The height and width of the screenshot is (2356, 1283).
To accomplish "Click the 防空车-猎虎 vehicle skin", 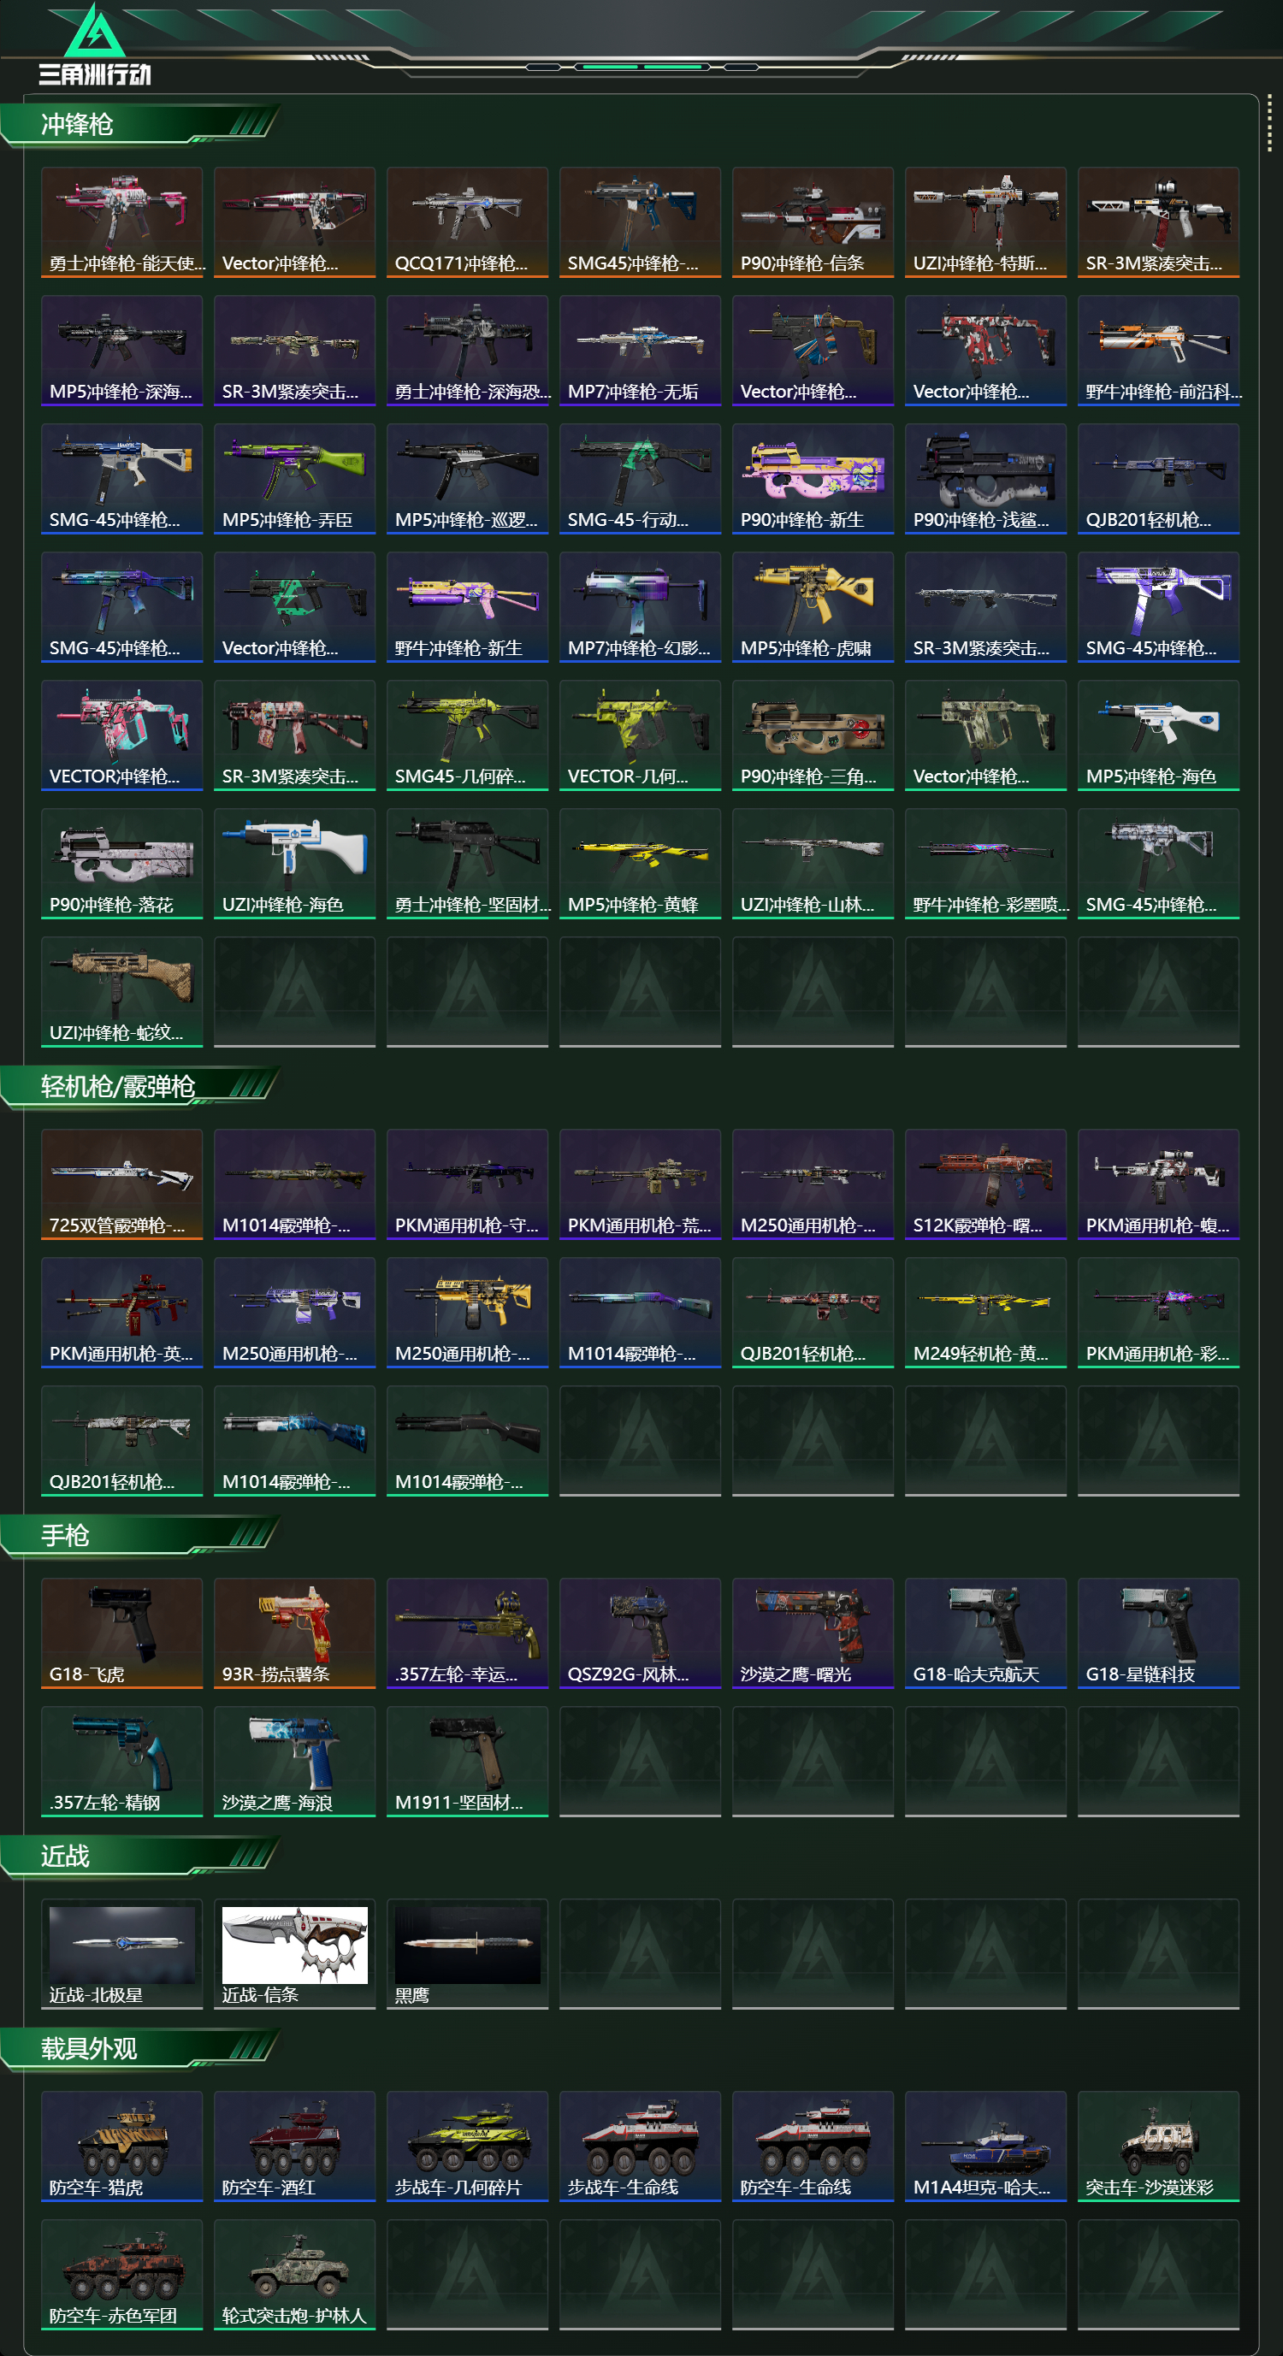I will pyautogui.click(x=121, y=2146).
